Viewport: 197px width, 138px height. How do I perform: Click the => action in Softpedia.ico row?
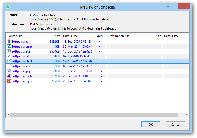tap(100, 66)
